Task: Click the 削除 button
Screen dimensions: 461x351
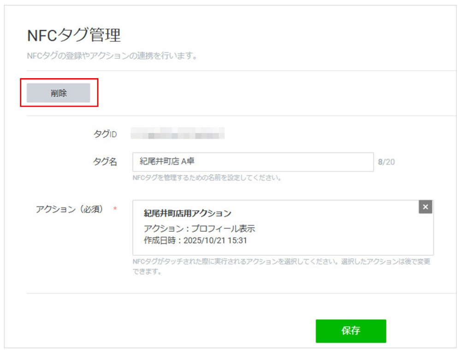Action: click(x=59, y=93)
